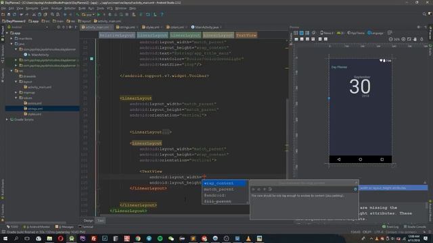Screen dimensions: 433x243
Task: Collapse the java folder node
Action: (x=12, y=44)
